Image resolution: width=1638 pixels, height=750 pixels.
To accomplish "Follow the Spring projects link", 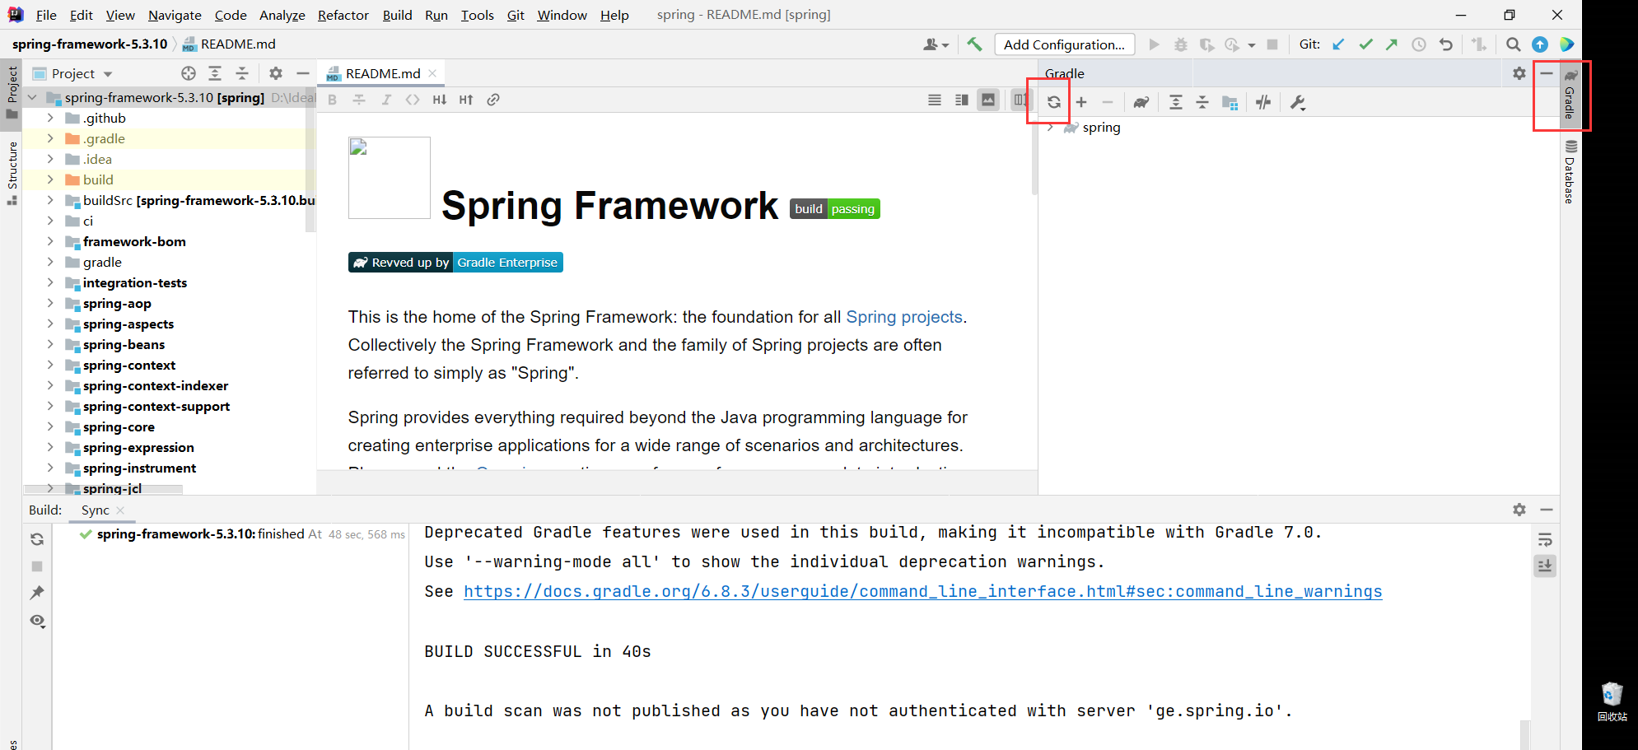I will coord(904,317).
